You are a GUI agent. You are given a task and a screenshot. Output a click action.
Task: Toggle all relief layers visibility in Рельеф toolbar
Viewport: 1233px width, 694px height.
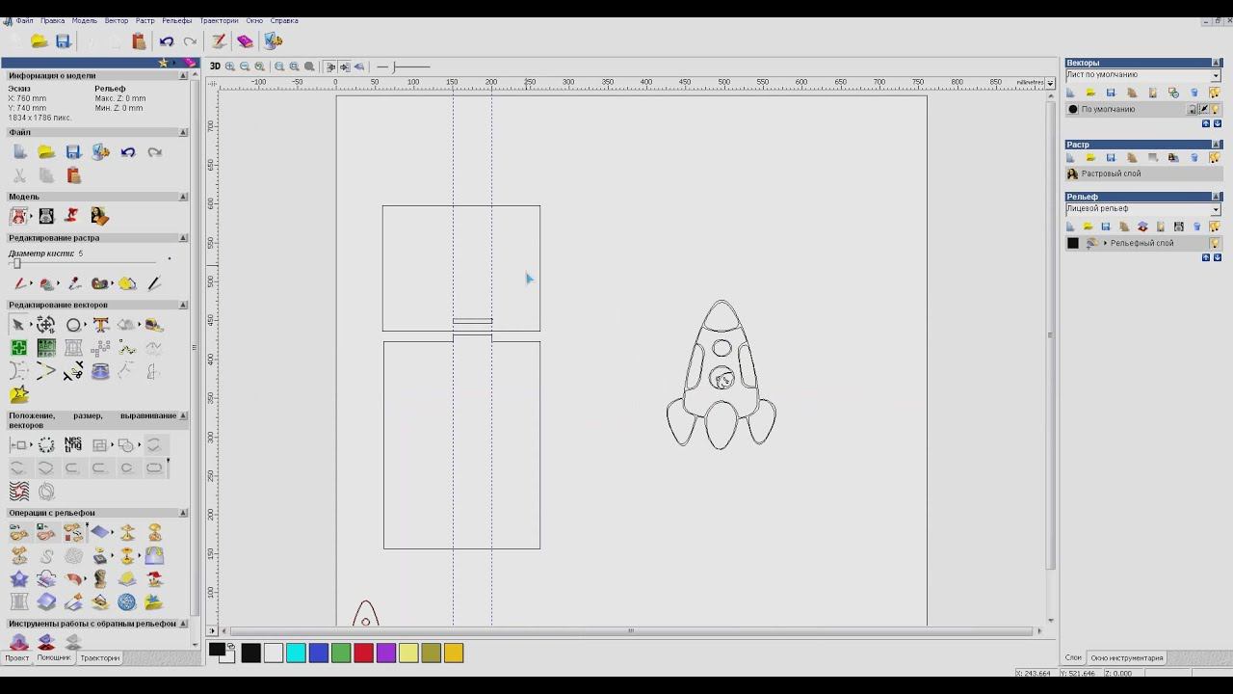click(x=1215, y=227)
